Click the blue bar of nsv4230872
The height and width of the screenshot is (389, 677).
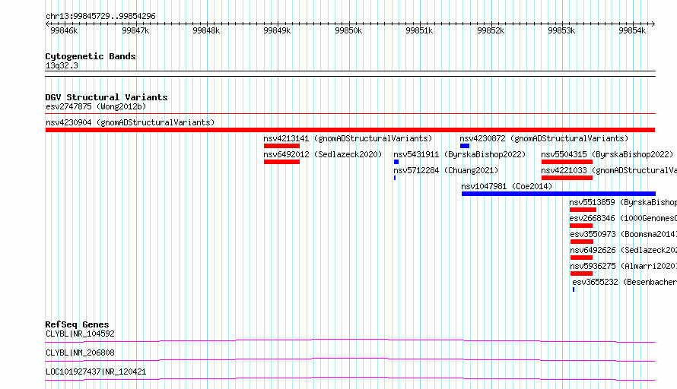click(x=465, y=146)
